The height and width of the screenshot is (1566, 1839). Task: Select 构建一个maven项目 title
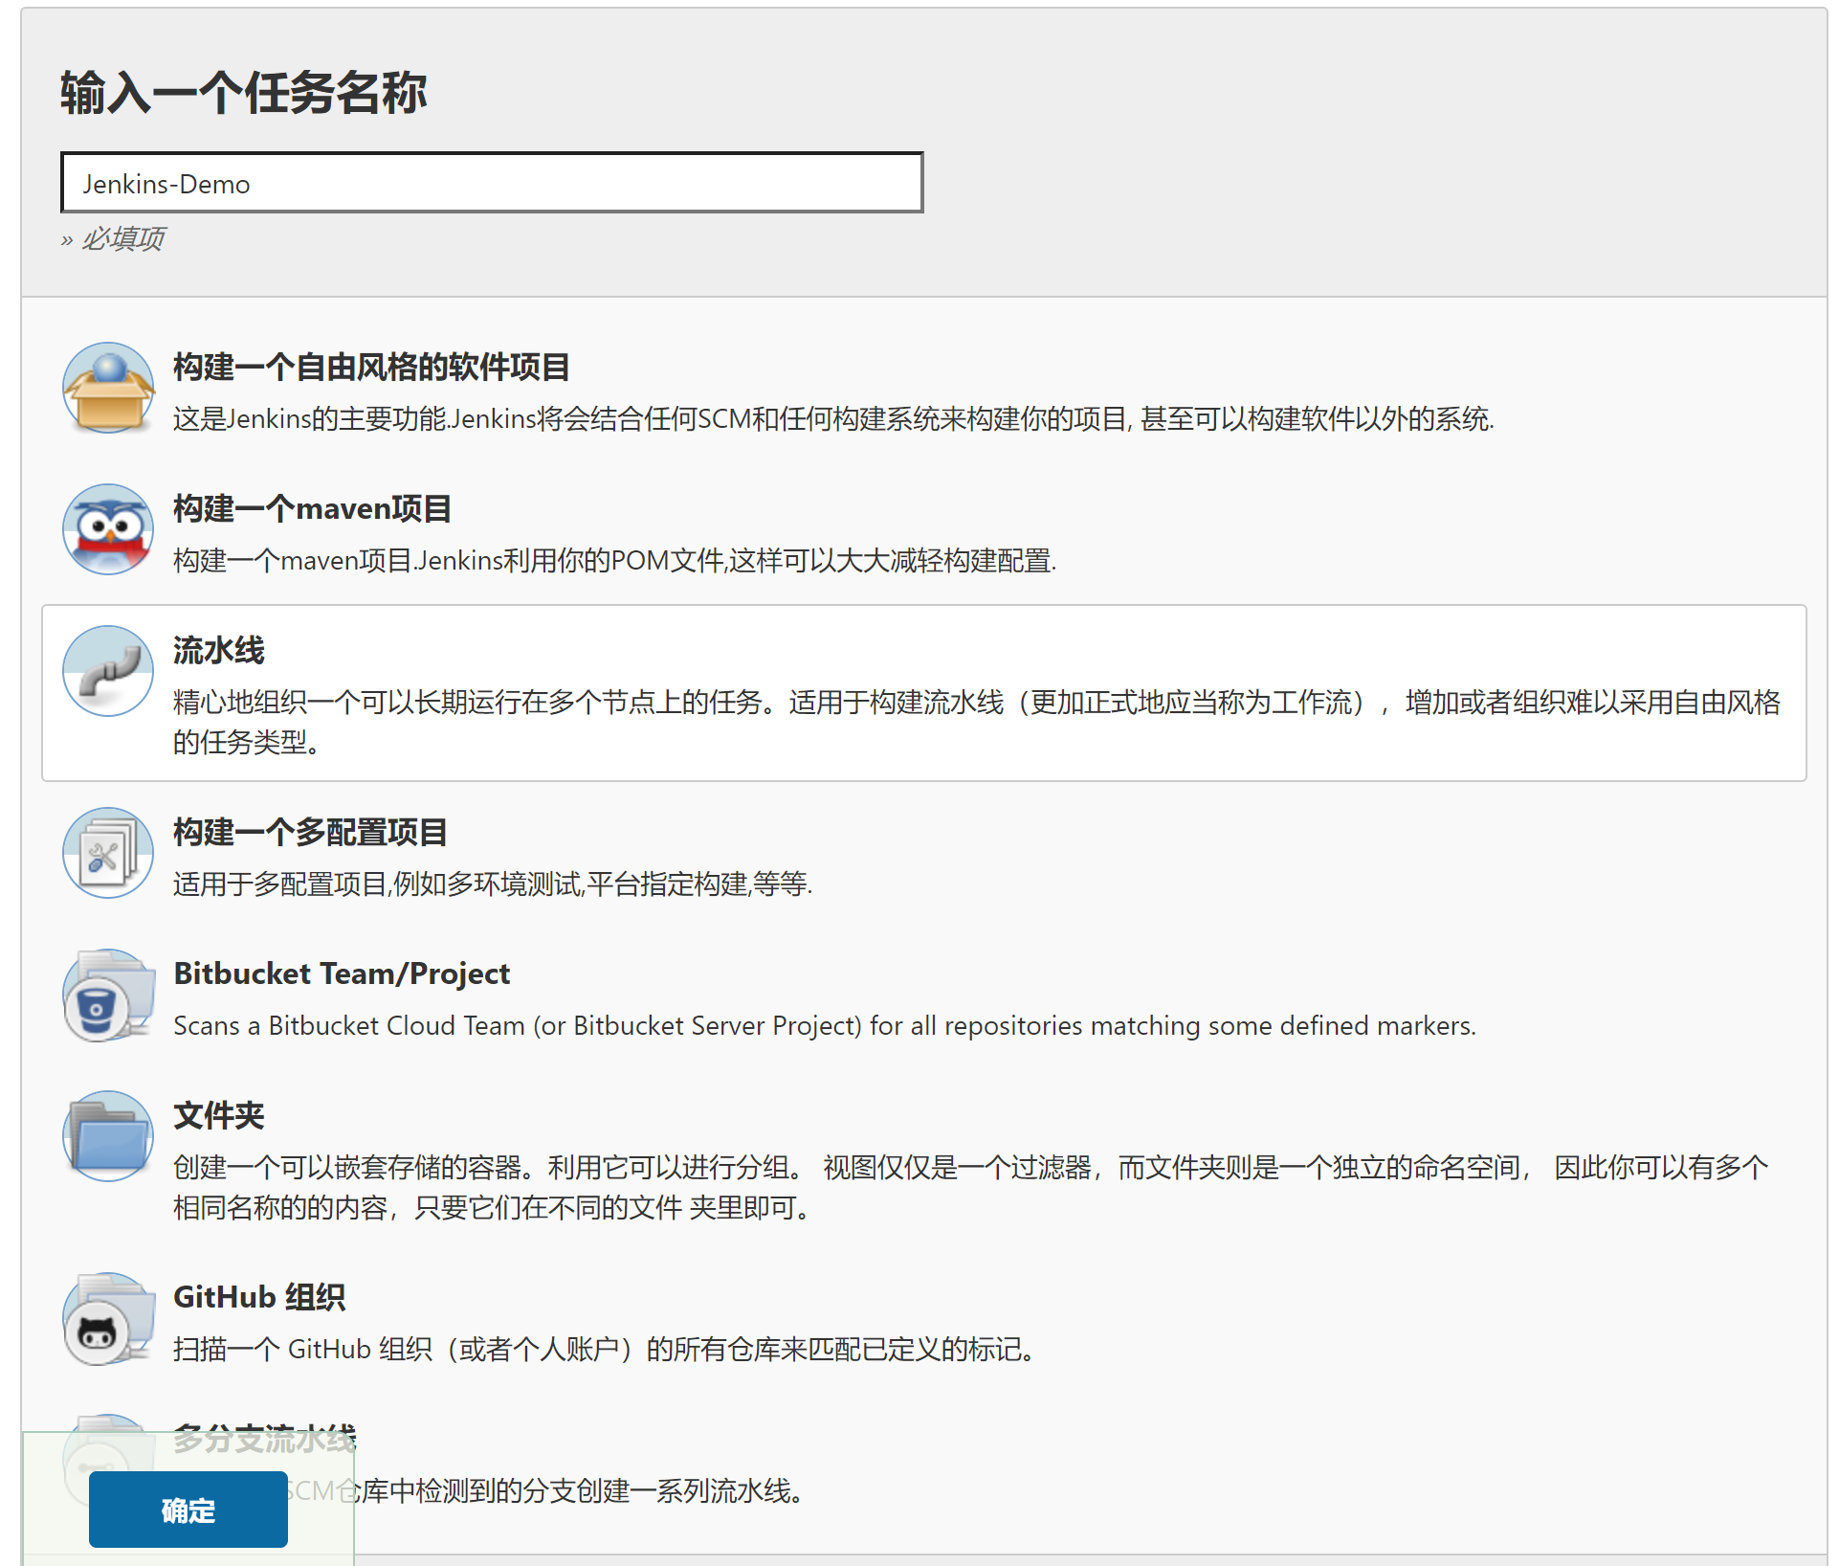tap(312, 509)
